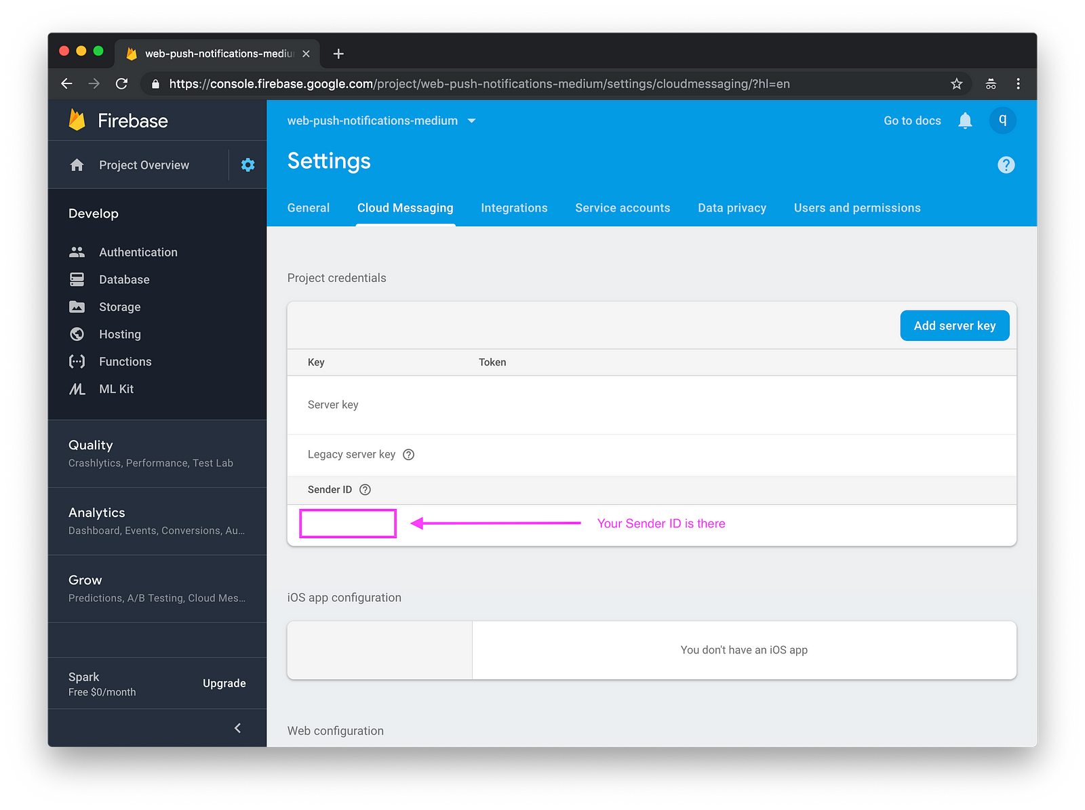1085x810 pixels.
Task: Open Authentication in Develop menu
Action: click(x=138, y=252)
